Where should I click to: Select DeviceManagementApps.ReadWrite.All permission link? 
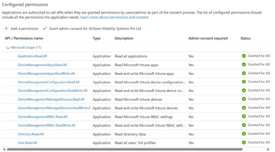point(46,74)
